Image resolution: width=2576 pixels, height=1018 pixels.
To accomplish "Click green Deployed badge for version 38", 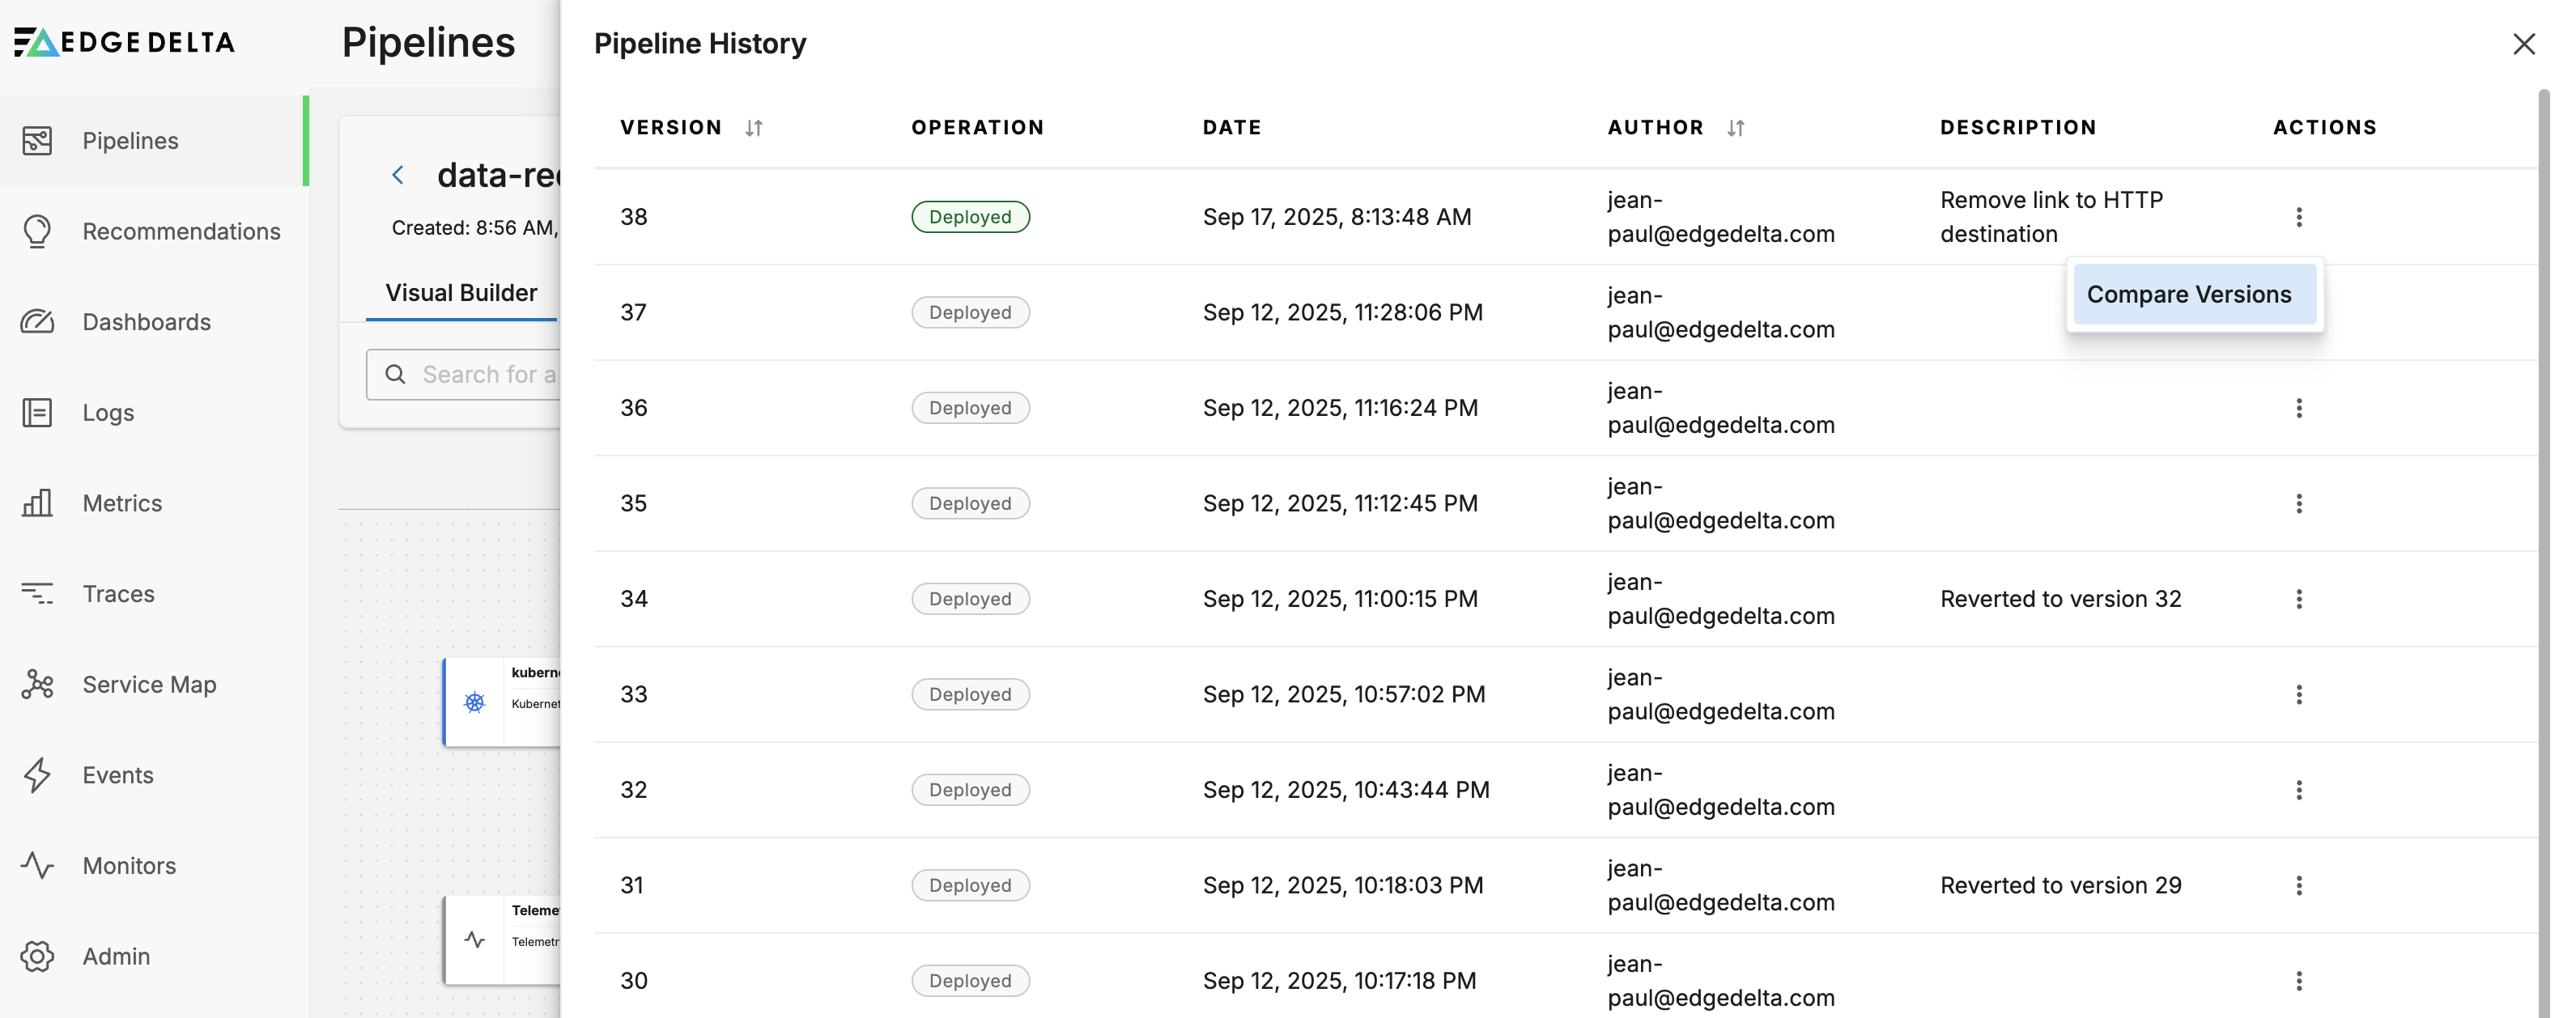I will click(x=970, y=217).
